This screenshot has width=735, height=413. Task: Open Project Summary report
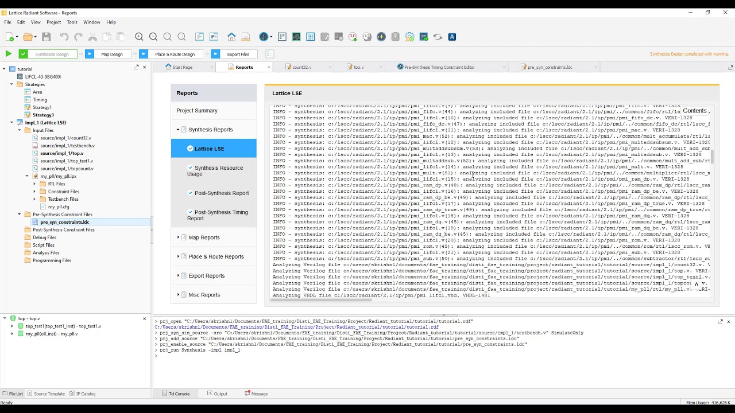coord(197,111)
